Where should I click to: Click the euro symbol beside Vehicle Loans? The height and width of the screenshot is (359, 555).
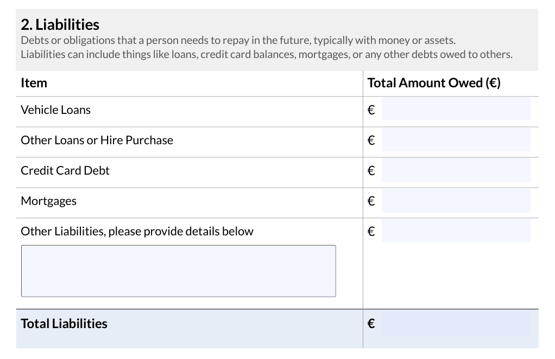[371, 110]
